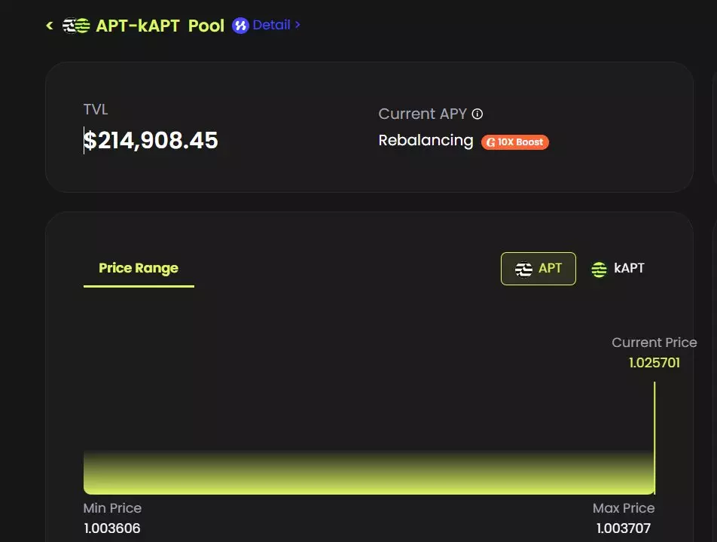Click the green kAPT token icon

coord(599,269)
